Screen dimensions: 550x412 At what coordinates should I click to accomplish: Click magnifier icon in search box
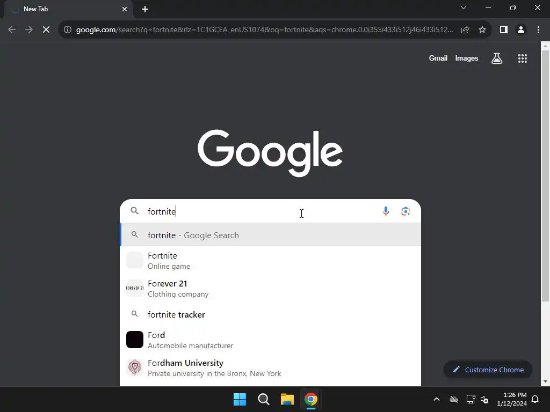coord(135,211)
